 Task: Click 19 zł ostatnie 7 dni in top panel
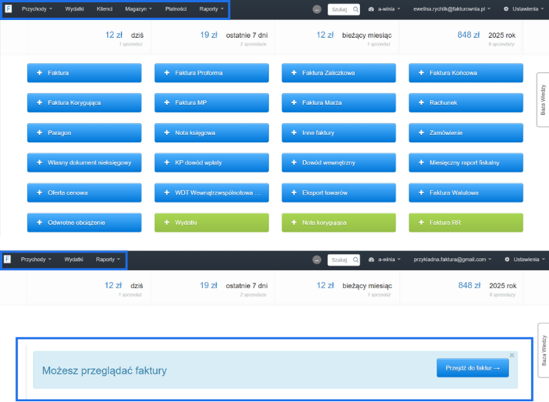pyautogui.click(x=209, y=35)
